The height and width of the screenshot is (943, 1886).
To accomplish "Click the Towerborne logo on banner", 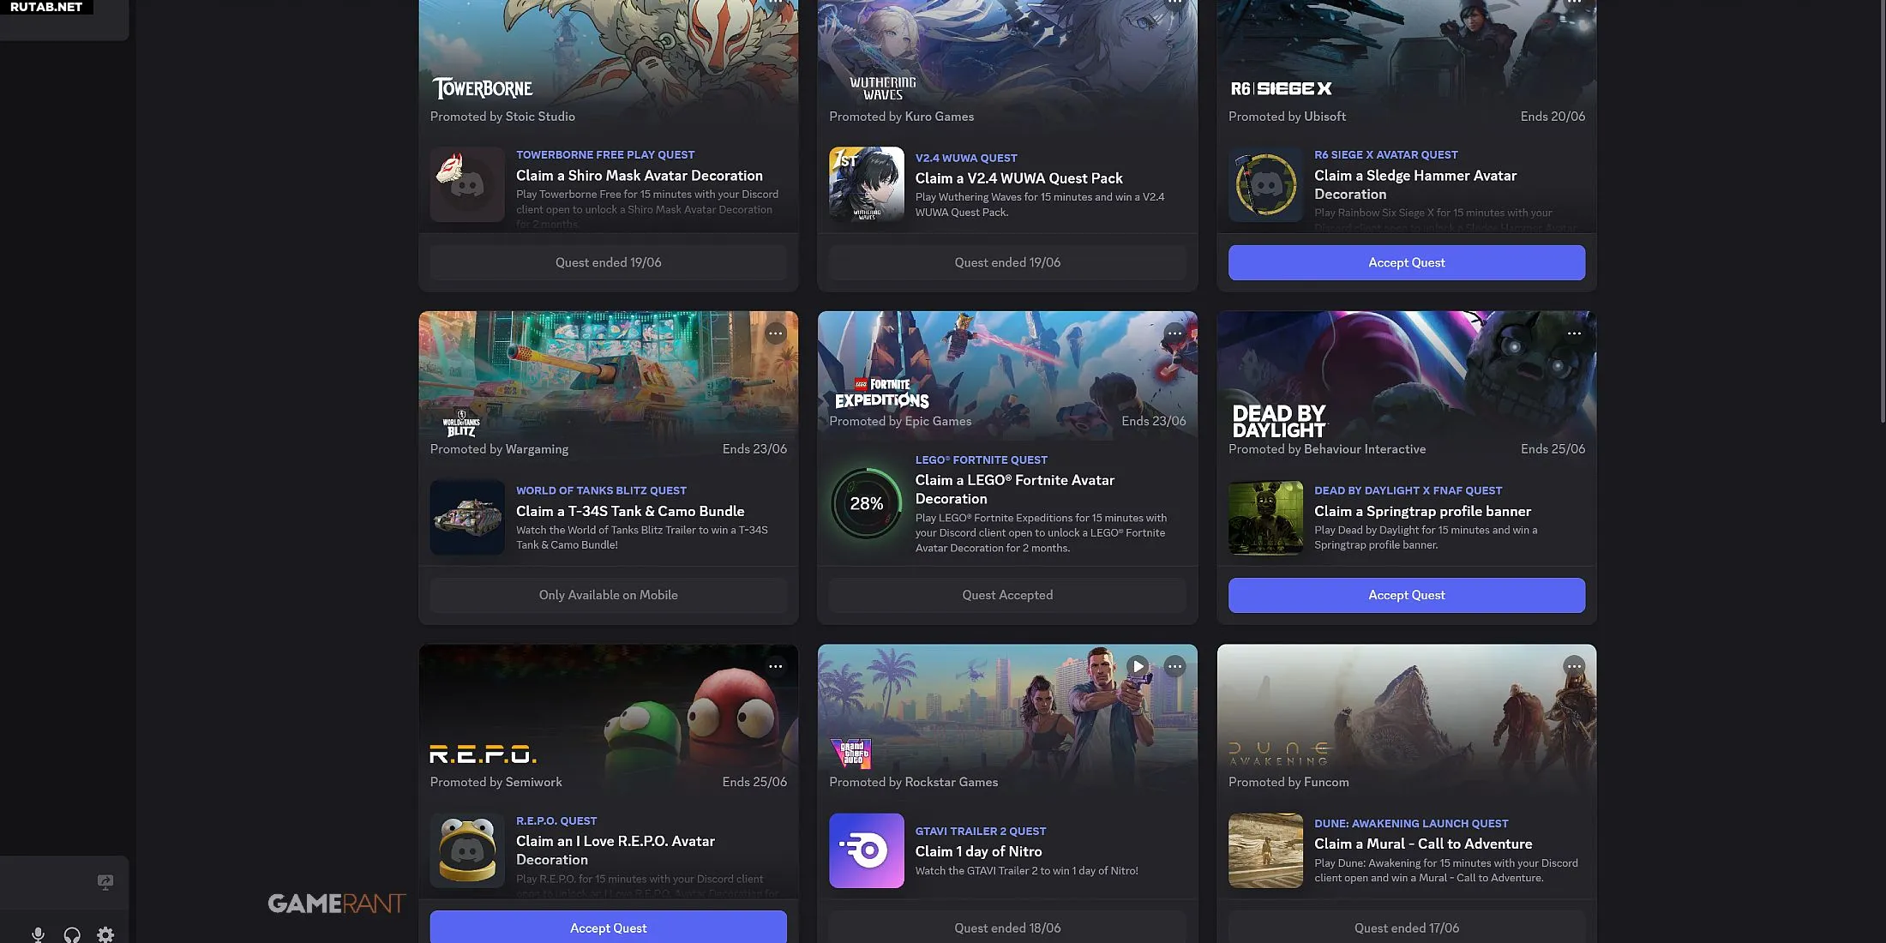I will pyautogui.click(x=482, y=88).
